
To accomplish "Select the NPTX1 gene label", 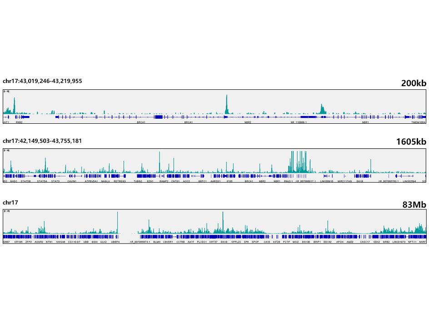I will pyautogui.click(x=412, y=242).
